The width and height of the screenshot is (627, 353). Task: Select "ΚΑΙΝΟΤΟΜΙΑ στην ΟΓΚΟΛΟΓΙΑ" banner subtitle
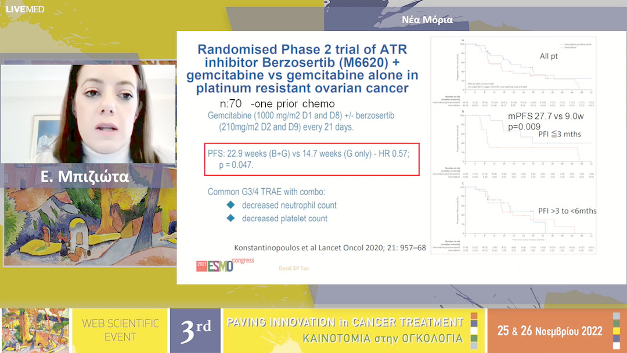(x=383, y=338)
